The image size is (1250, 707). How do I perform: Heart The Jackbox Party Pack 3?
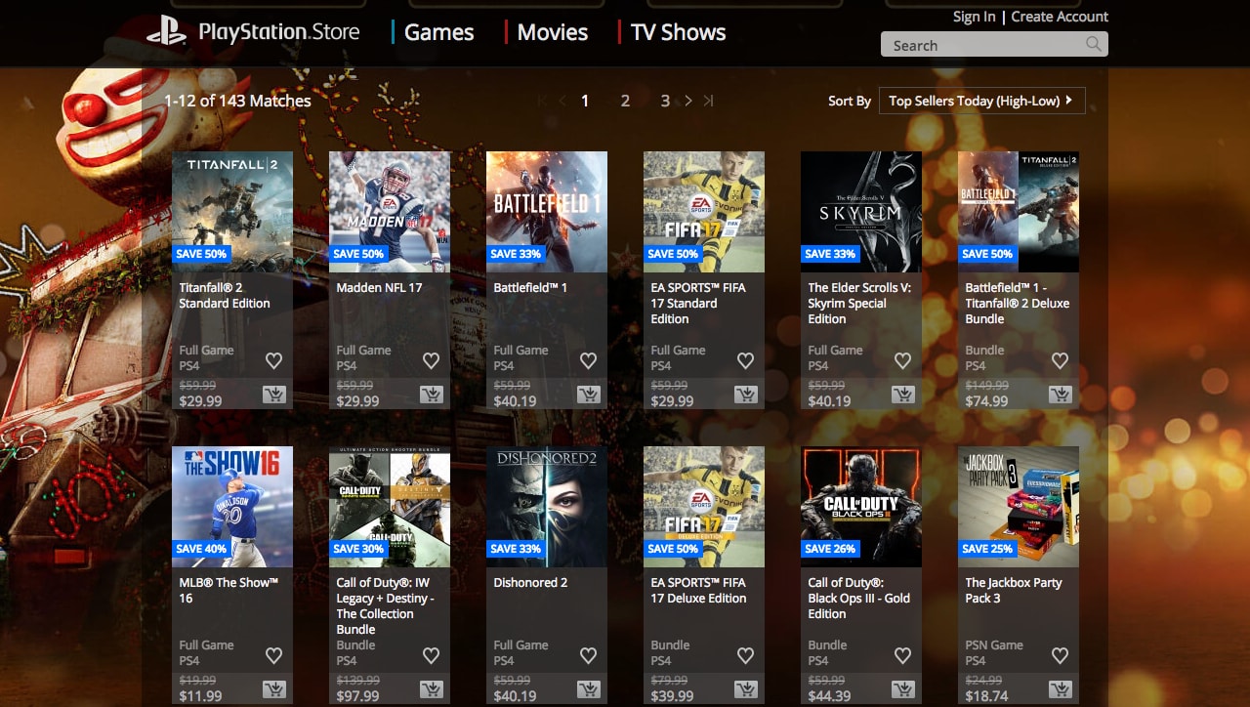[1060, 655]
